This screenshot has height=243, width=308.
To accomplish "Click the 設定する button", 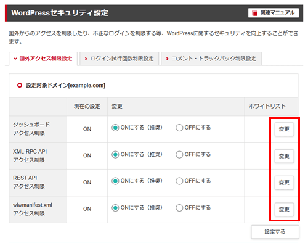I will click(275, 232).
